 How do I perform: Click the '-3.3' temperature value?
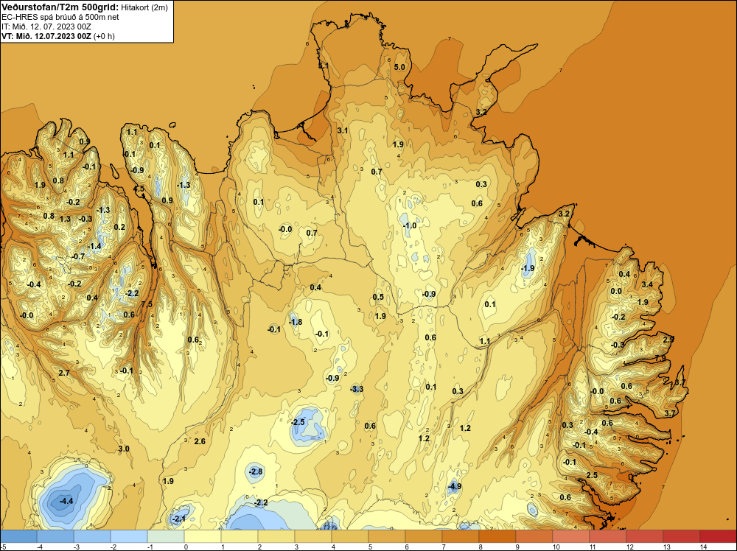(x=357, y=389)
